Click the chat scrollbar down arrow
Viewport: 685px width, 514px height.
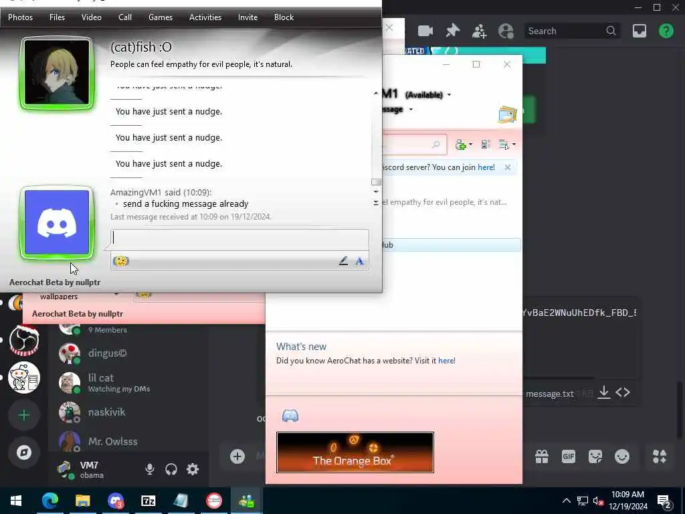click(x=376, y=191)
